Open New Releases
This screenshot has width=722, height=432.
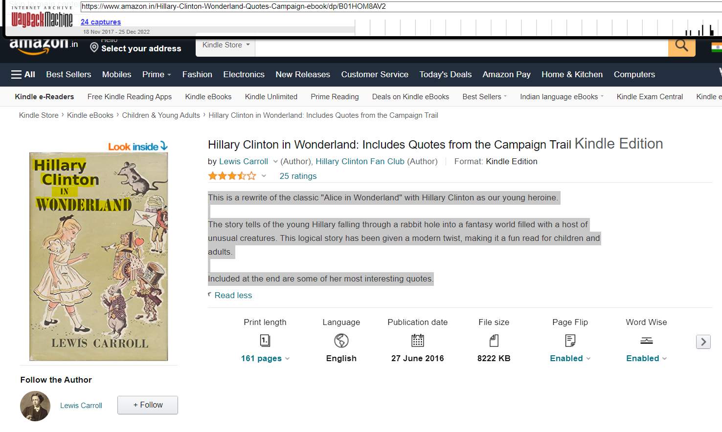tap(303, 74)
